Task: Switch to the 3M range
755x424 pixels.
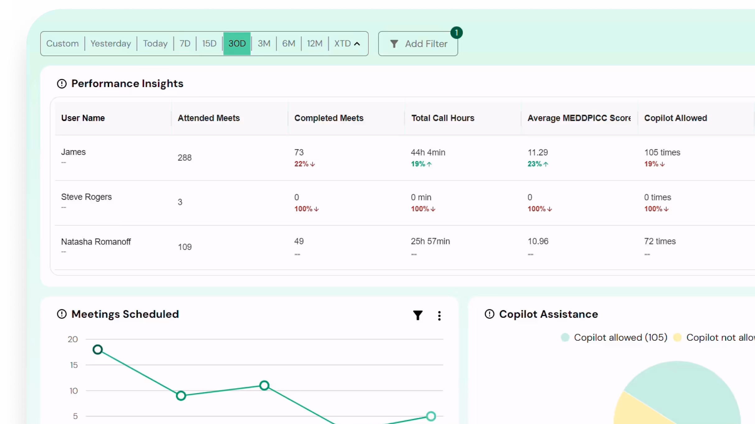Action: (264, 44)
